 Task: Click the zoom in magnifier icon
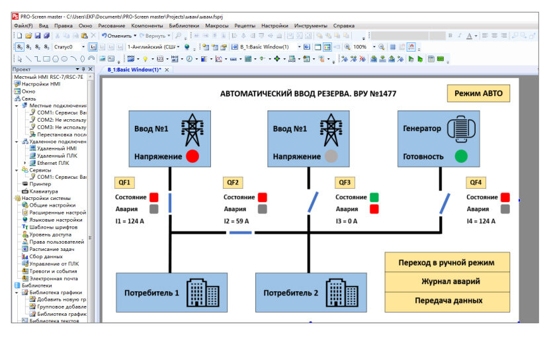347,46
